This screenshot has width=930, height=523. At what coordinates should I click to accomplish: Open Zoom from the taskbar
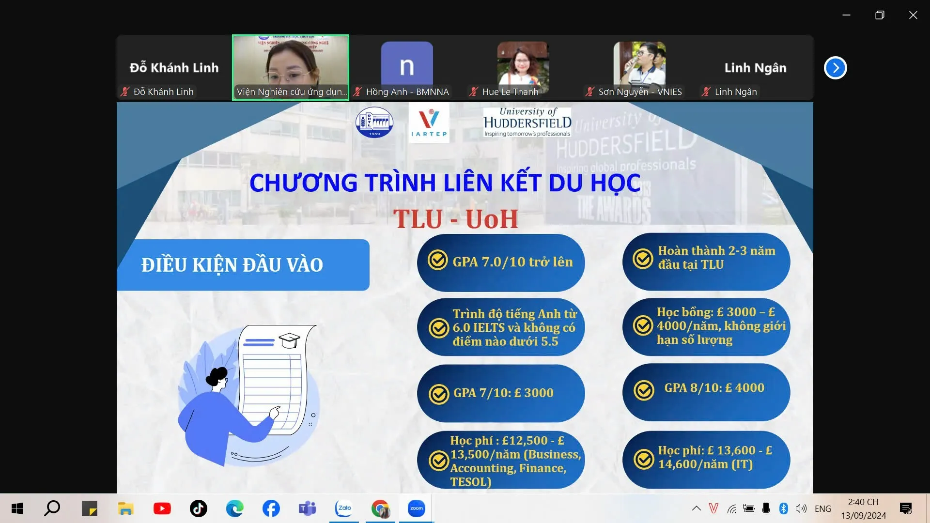pyautogui.click(x=416, y=508)
